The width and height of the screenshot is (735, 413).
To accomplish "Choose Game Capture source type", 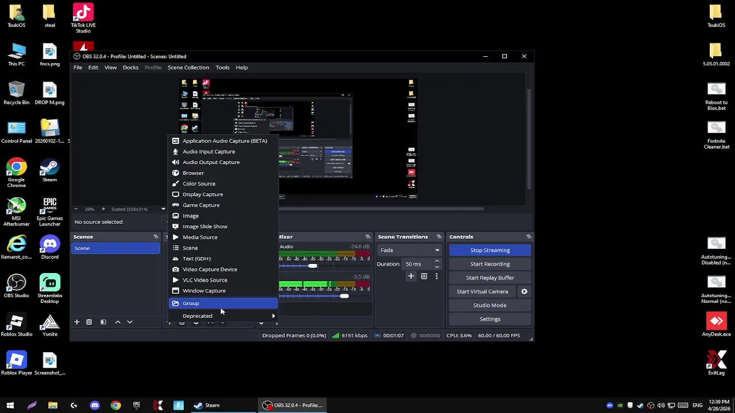I will click(x=223, y=205).
